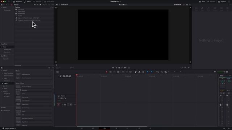The width and height of the screenshot is (232, 130).
Task: Select the Binoculars Fusion effect
Action: pyautogui.click(x=34, y=90)
